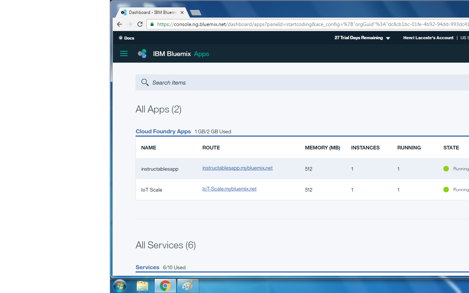The width and height of the screenshot is (469, 293).
Task: Click the STATE column header
Action: click(x=451, y=148)
